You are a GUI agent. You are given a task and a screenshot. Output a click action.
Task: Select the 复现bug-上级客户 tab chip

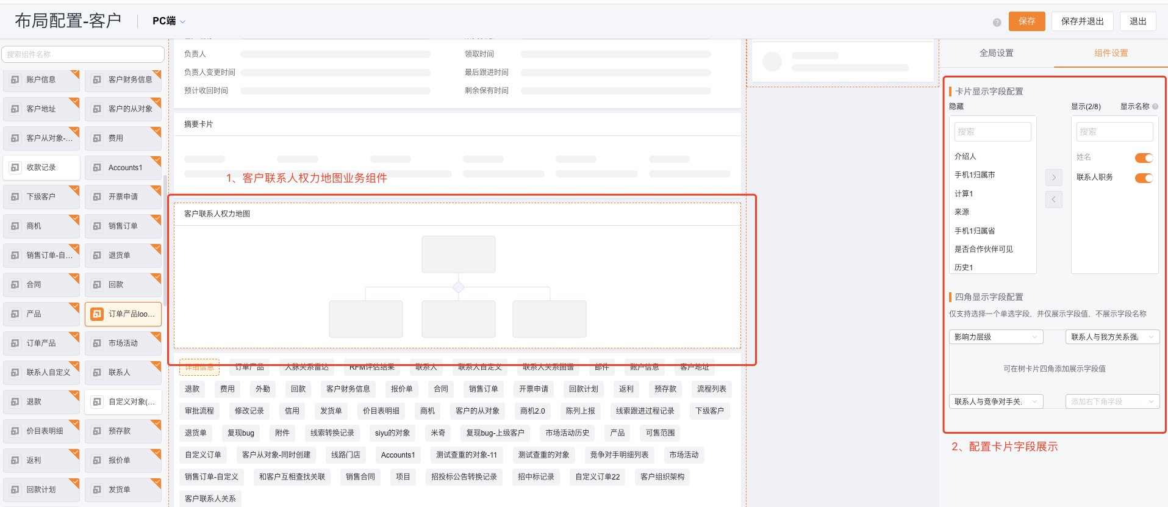495,433
